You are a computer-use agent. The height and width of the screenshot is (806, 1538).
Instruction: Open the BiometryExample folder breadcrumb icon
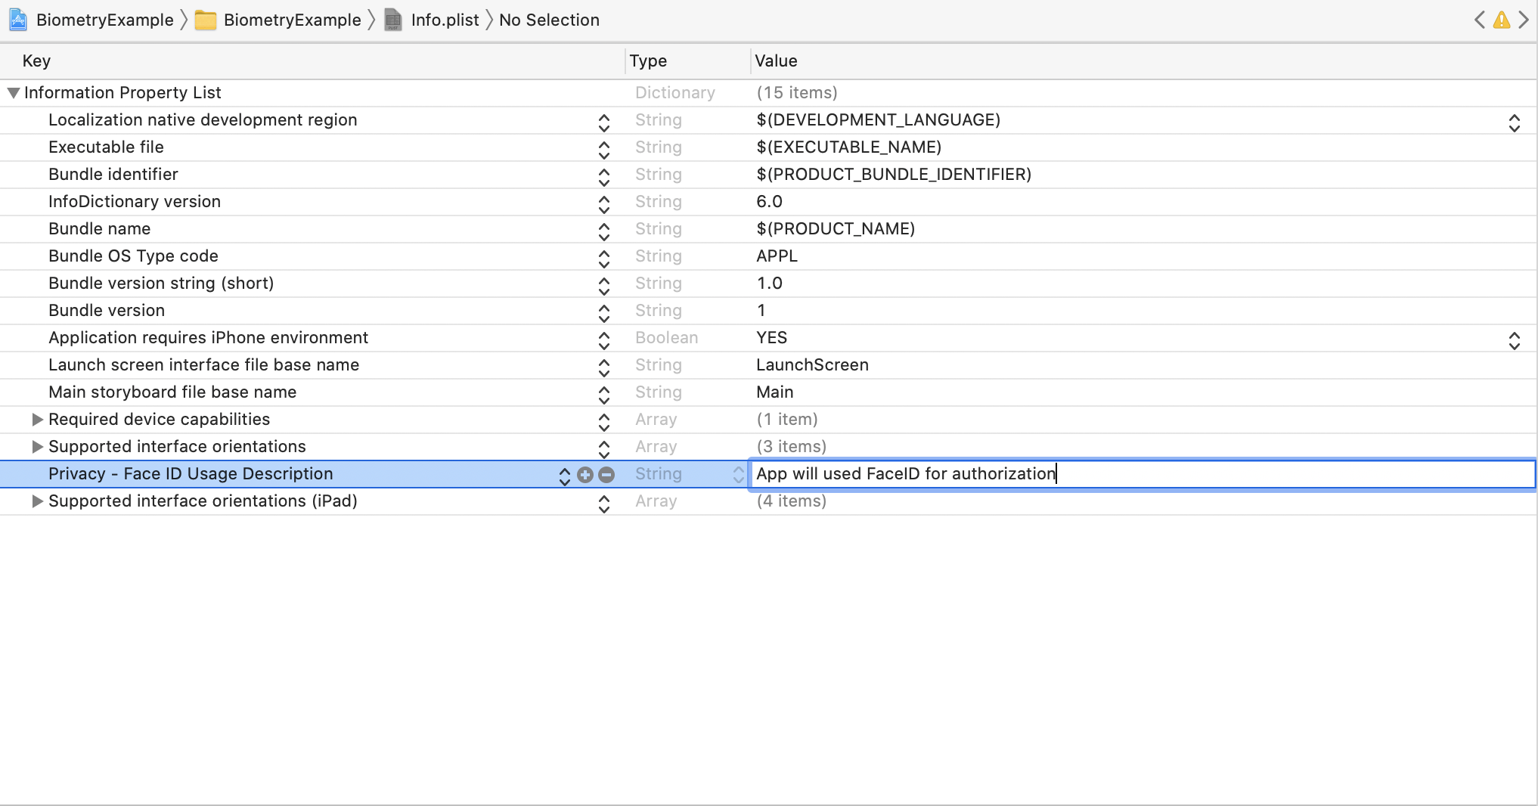pyautogui.click(x=205, y=20)
